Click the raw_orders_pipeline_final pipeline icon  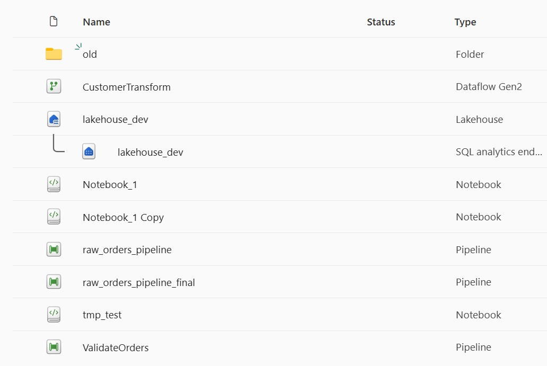click(54, 282)
